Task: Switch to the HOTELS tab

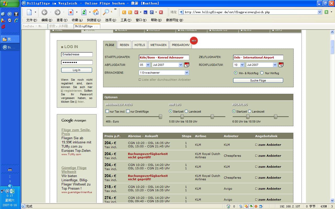Action: click(x=140, y=45)
